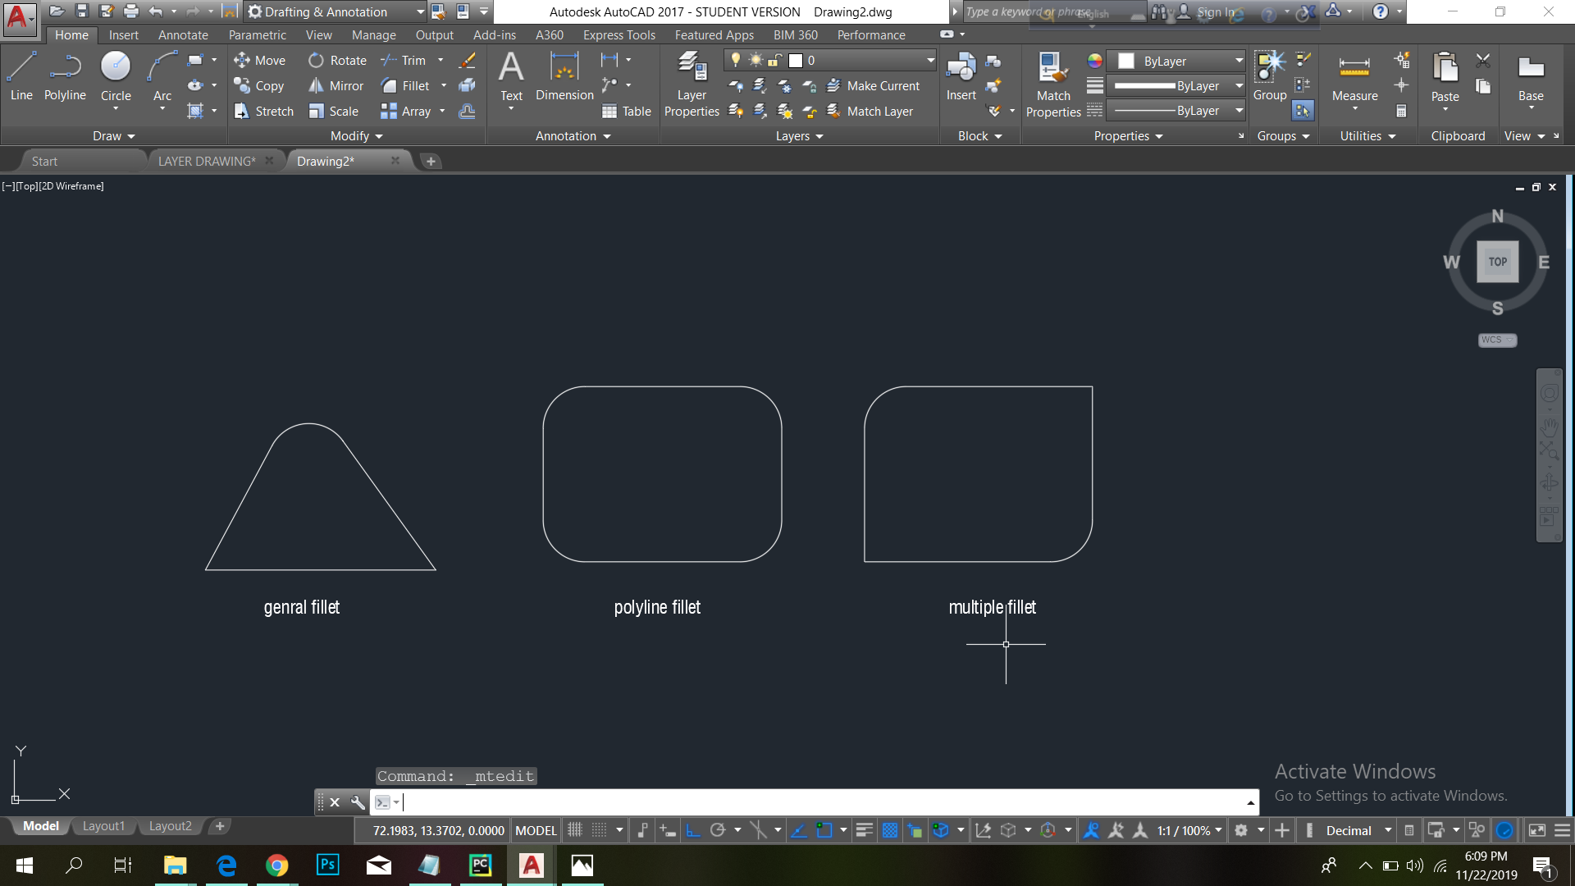Viewport: 1575px width, 886px height.
Task: Click the Erase tool icon
Action: (467, 60)
